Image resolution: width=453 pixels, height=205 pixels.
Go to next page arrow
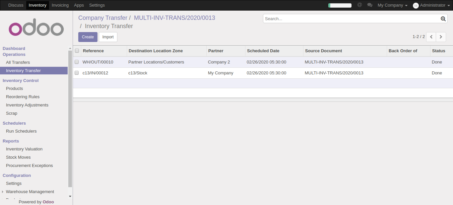click(x=441, y=37)
